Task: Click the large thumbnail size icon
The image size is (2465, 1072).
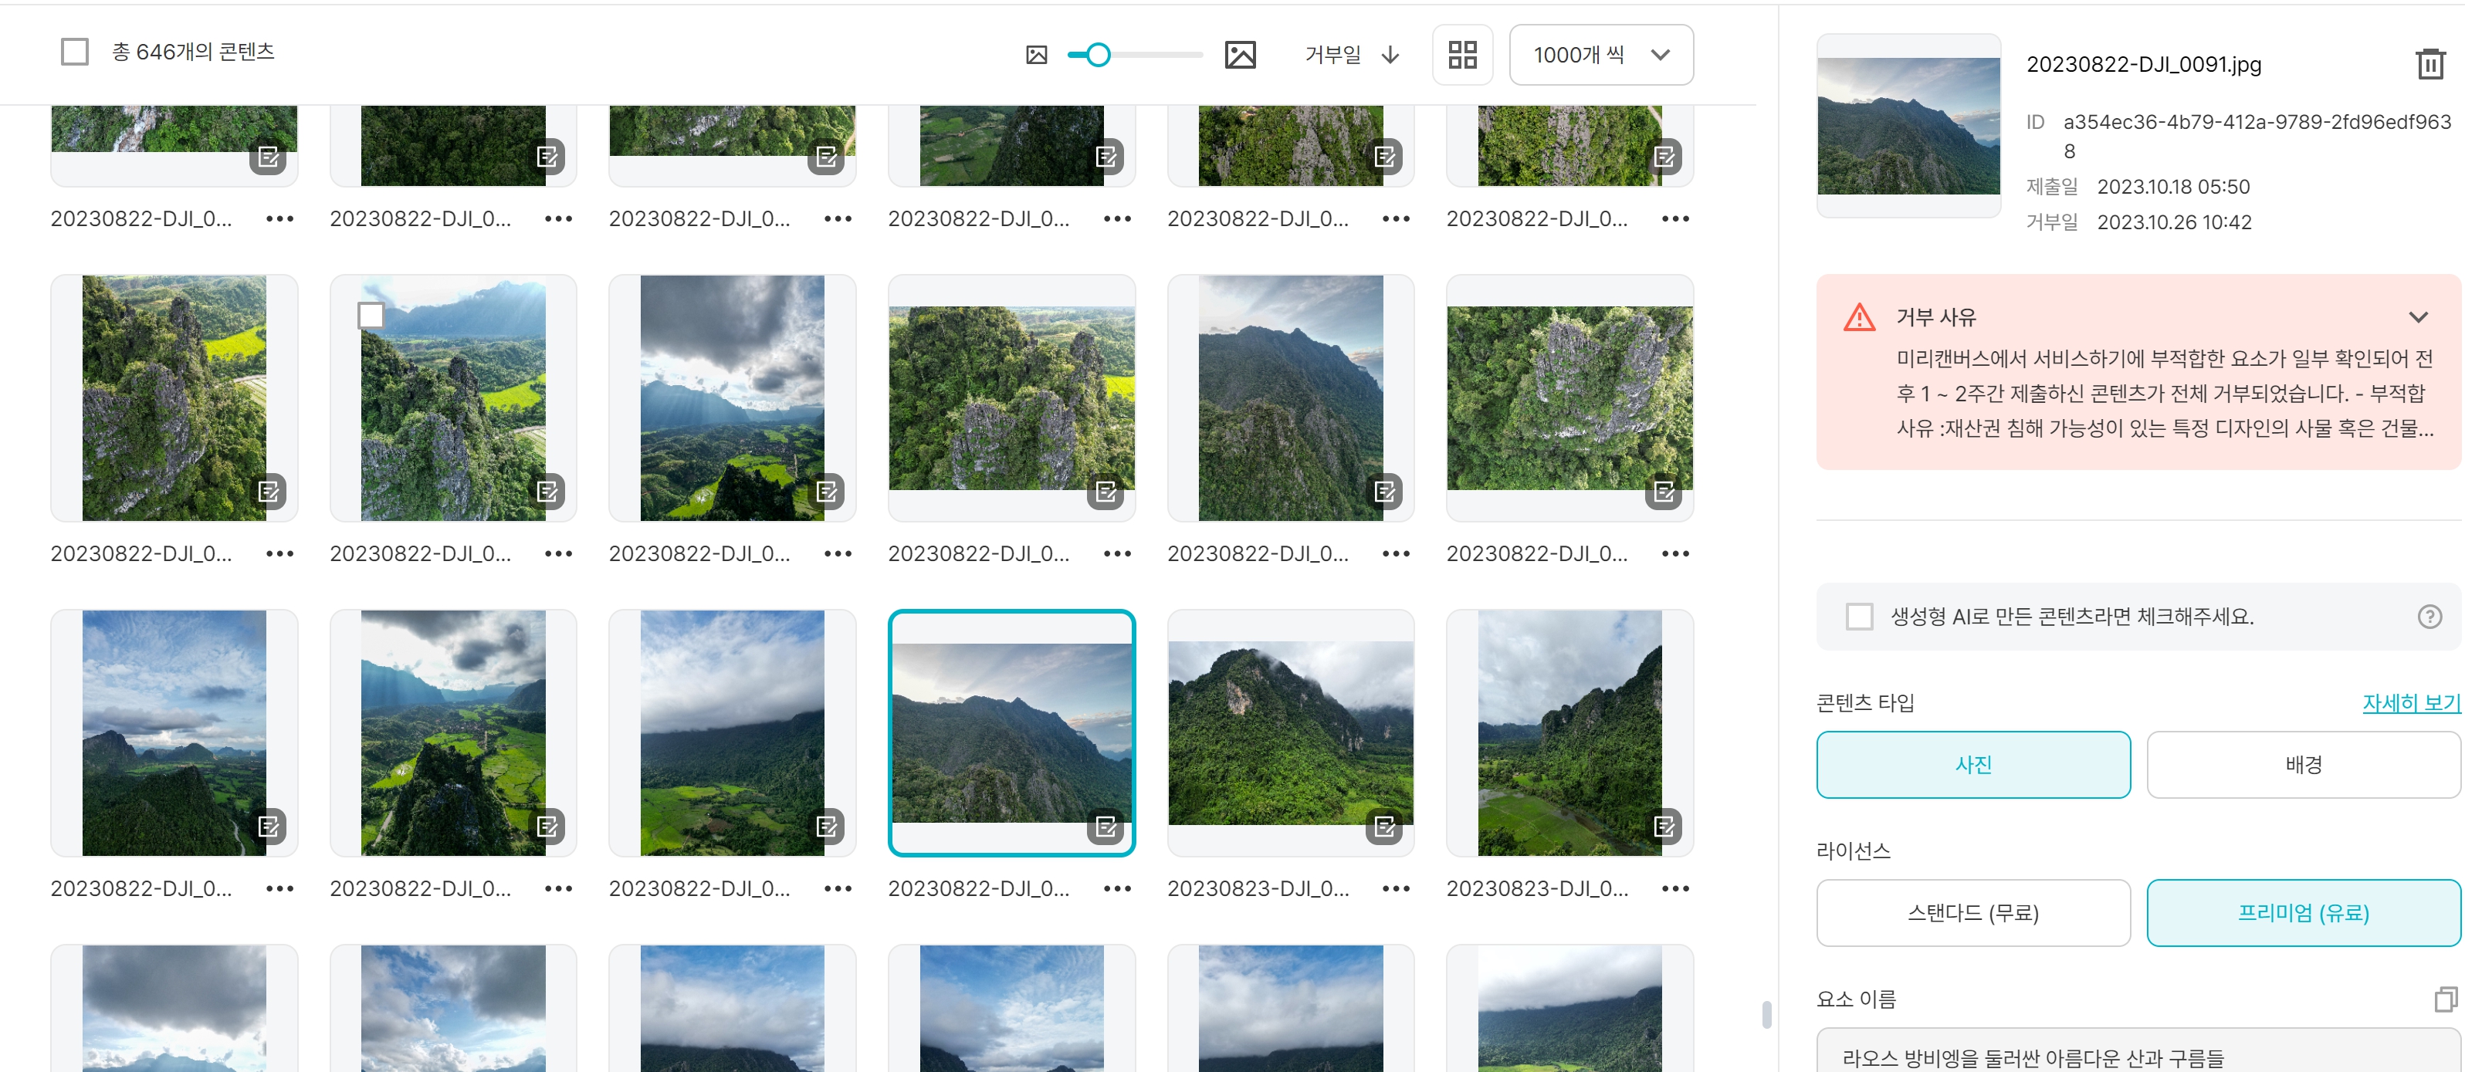Action: click(1239, 55)
